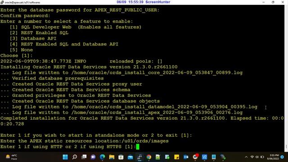Open Microsoft Store from the taskbar

(121, 157)
